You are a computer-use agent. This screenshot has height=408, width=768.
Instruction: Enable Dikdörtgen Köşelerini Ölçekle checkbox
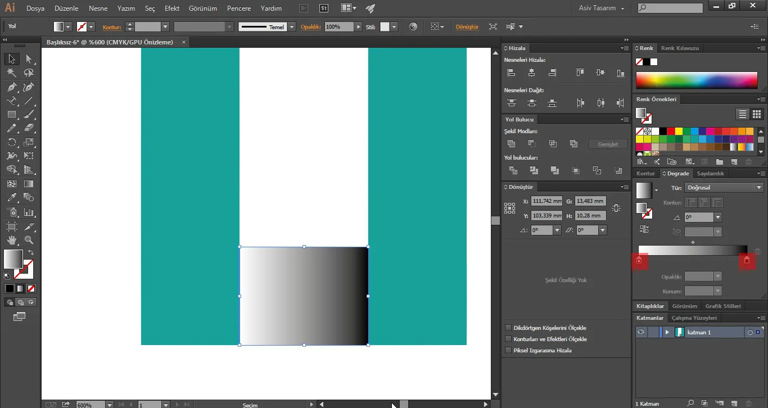tap(508, 328)
